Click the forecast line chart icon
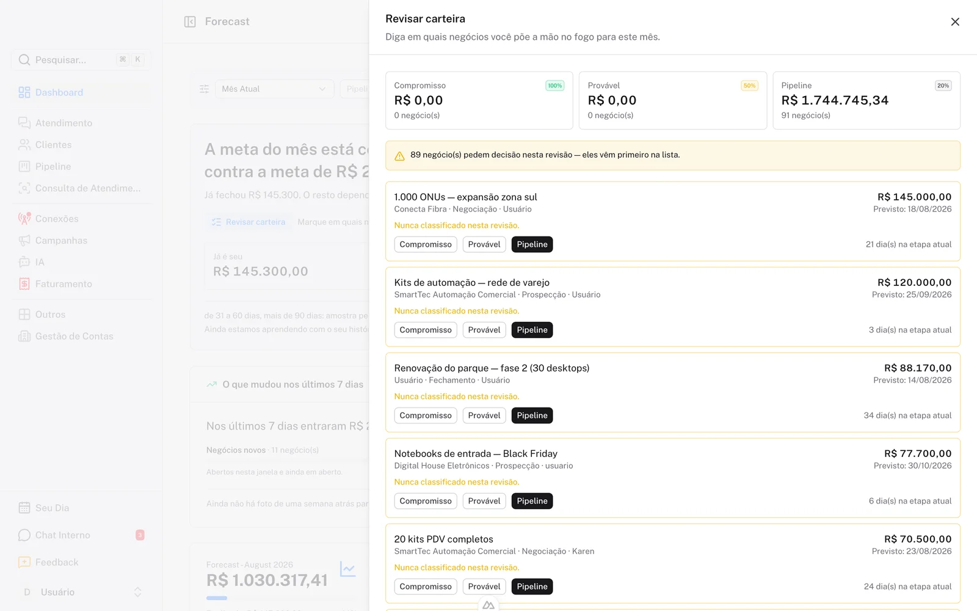Image resolution: width=977 pixels, height=611 pixels. (348, 569)
